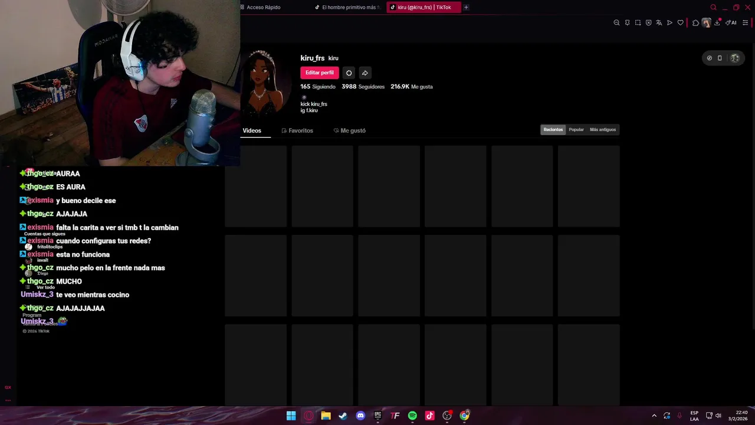The image size is (755, 425).
Task: Click the bio text 'kick kiru_frs'
Action: tap(314, 104)
